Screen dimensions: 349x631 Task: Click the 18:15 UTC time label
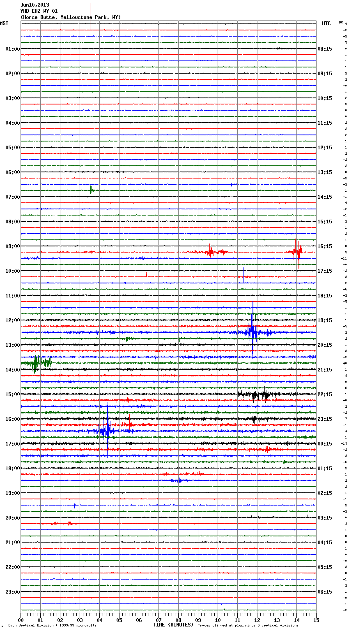click(325, 296)
